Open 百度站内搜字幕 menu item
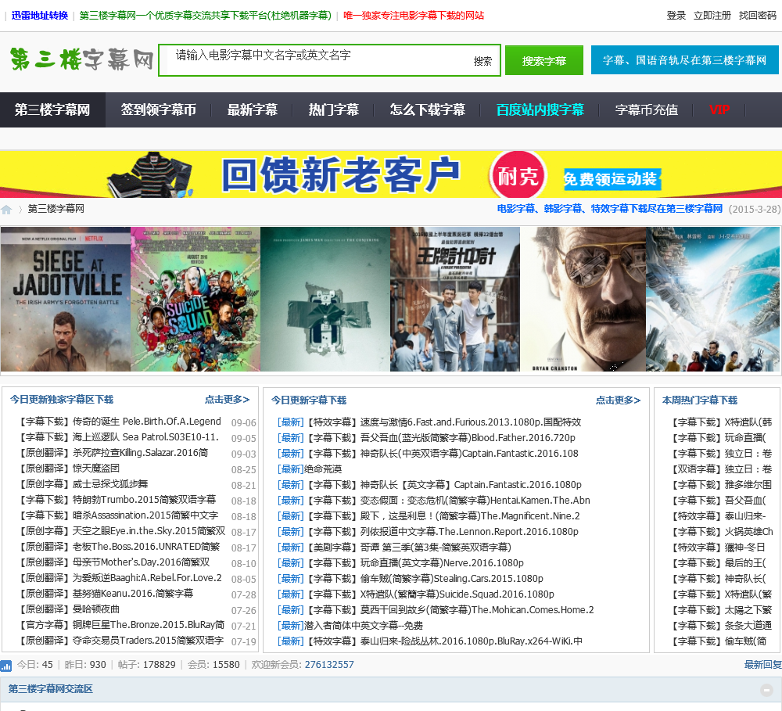The height and width of the screenshot is (711, 782). pyautogui.click(x=540, y=110)
